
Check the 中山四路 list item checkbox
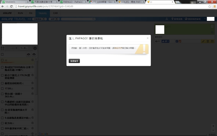pyautogui.click(x=2, y=102)
